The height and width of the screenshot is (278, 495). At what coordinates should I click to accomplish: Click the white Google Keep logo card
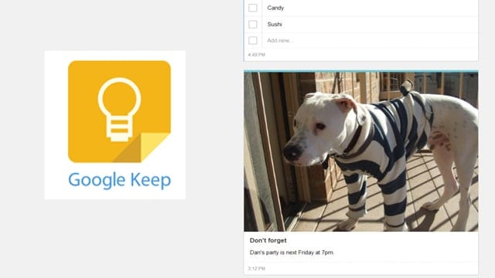click(115, 125)
